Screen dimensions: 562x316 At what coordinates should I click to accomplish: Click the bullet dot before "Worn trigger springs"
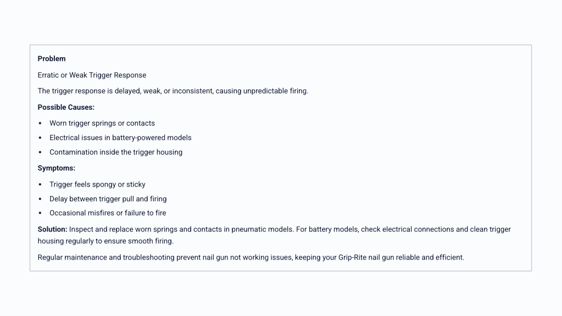40,123
